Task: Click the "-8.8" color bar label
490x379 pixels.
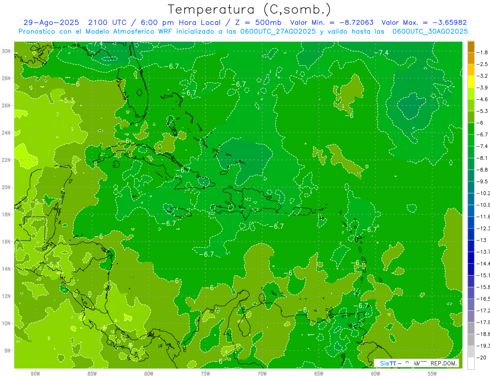Action: click(483, 170)
